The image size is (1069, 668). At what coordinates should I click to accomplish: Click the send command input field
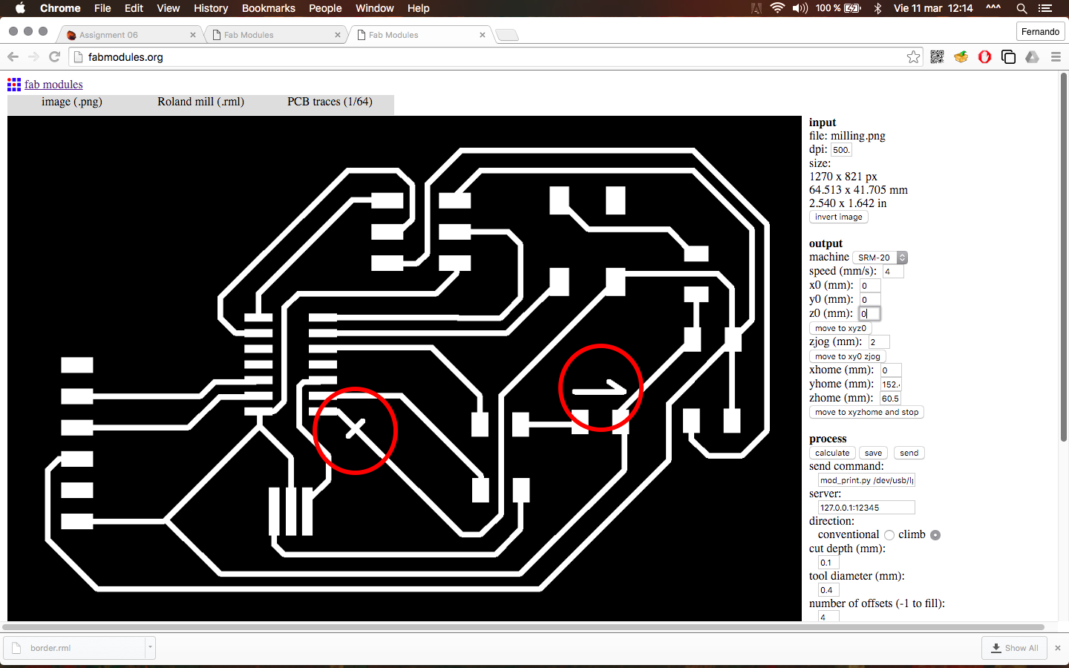pyautogui.click(x=866, y=480)
